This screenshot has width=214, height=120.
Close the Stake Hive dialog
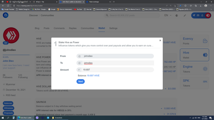point(160,40)
